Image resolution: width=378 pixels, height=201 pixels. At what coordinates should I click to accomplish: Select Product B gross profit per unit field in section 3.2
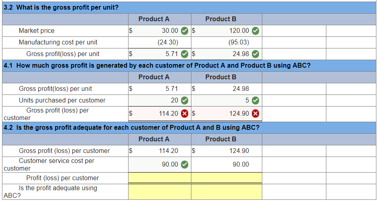pos(227,54)
